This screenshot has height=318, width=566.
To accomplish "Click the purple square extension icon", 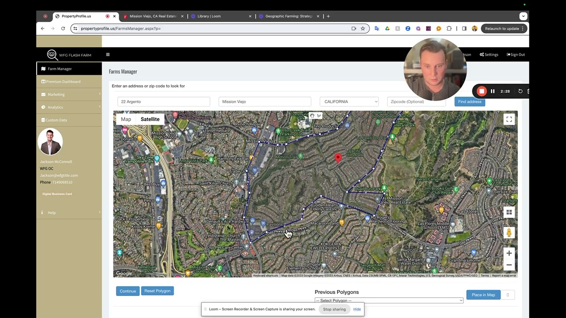I will [x=428, y=28].
